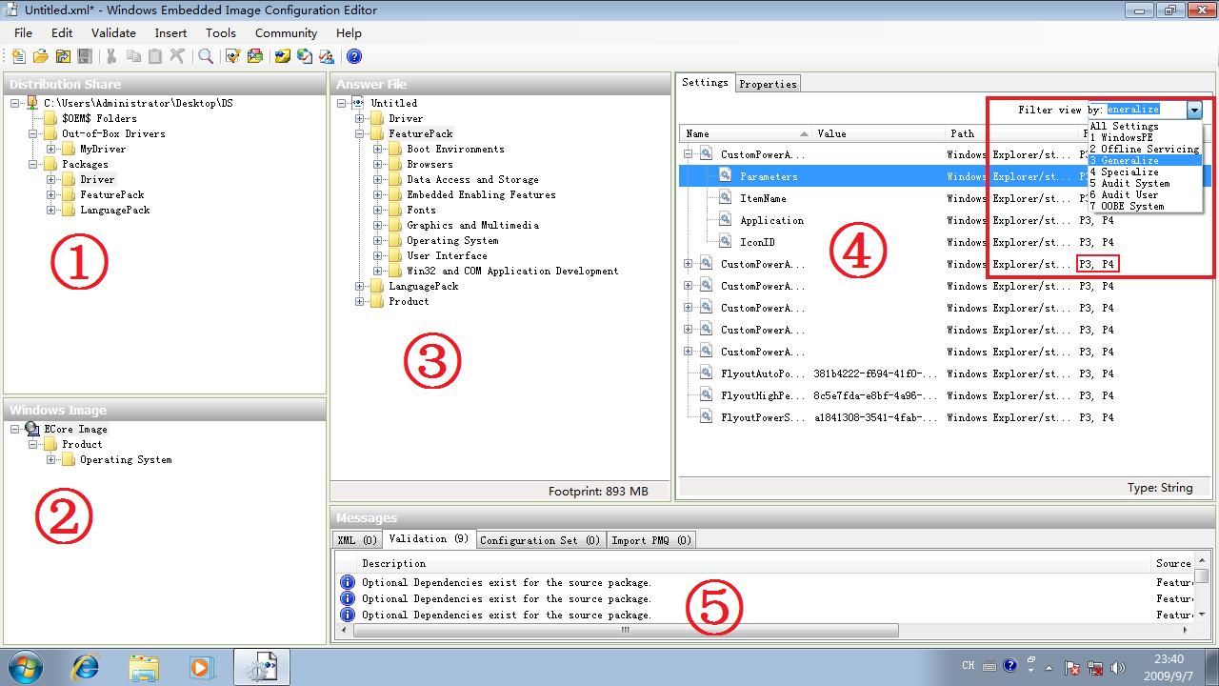This screenshot has width=1219, height=686.
Task: Click the New Answer File toolbar icon
Action: (x=18, y=56)
